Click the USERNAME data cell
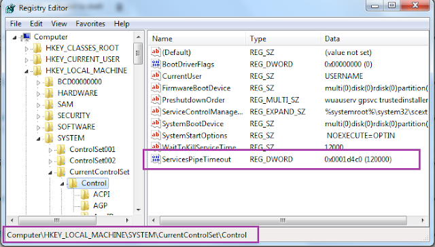Viewport: 435px width, 247px height. click(344, 76)
